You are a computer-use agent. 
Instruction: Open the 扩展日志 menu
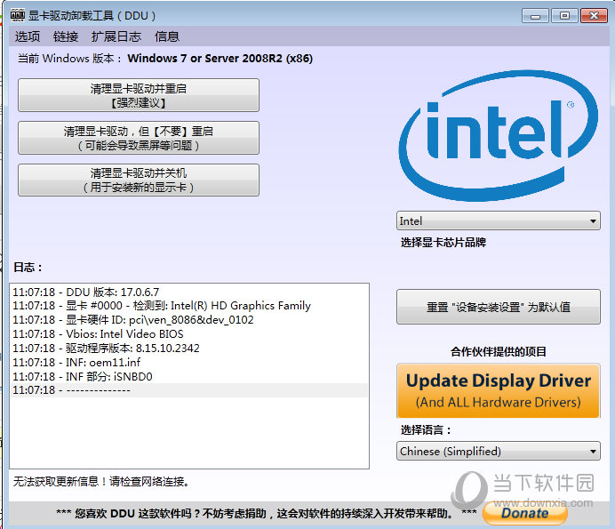coord(116,36)
